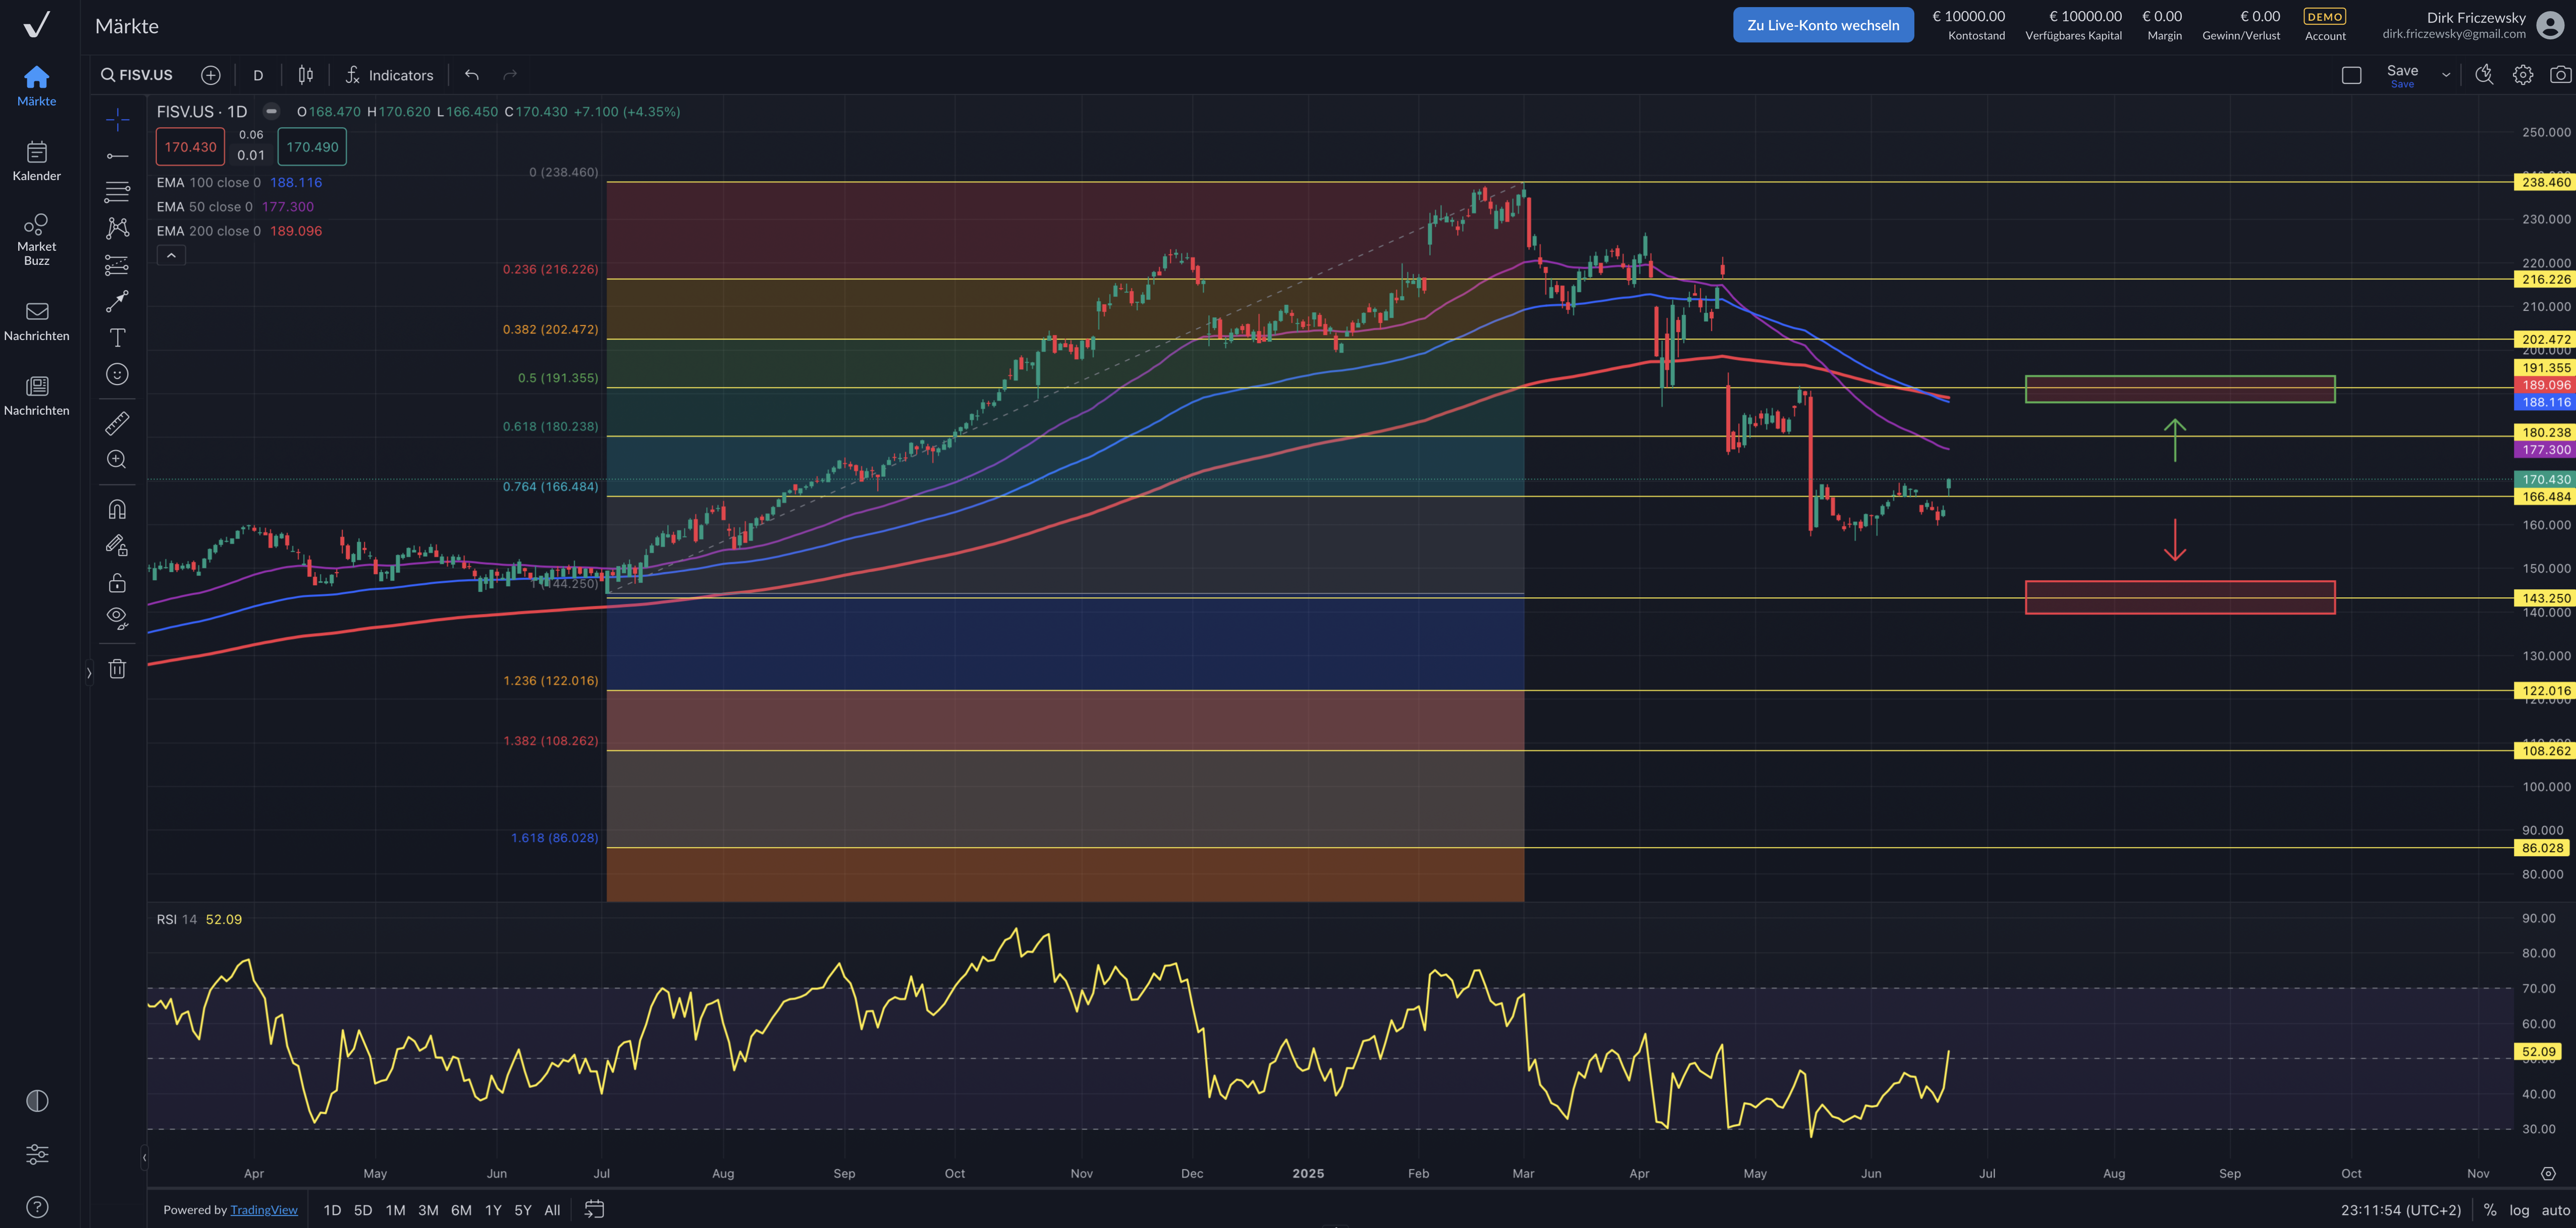
Task: Open the Save layout dropdown arrow
Action: point(2446,75)
